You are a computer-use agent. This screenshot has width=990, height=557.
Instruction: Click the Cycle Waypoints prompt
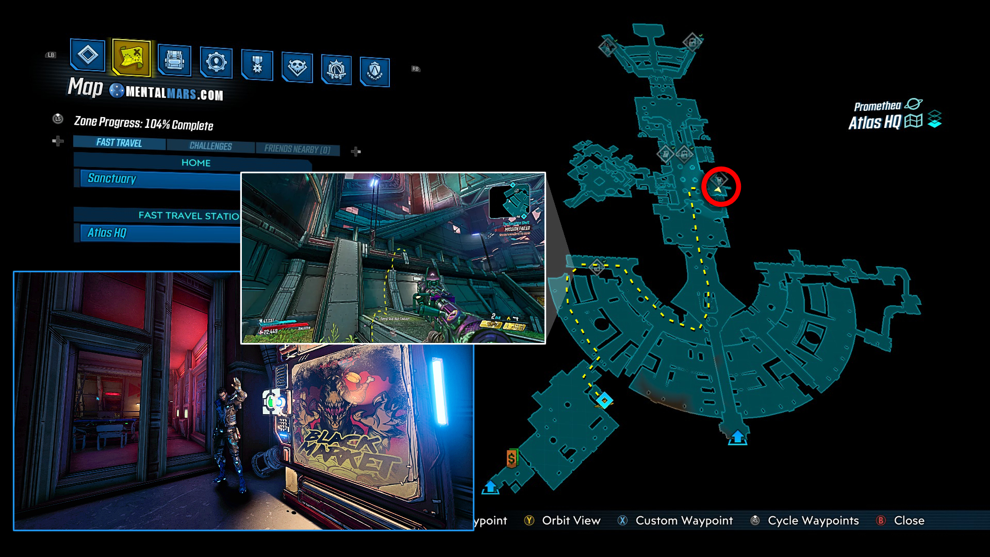point(813,520)
